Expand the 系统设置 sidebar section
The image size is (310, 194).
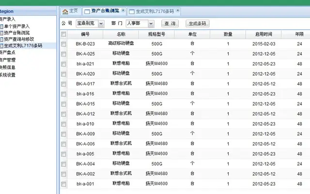8,75
